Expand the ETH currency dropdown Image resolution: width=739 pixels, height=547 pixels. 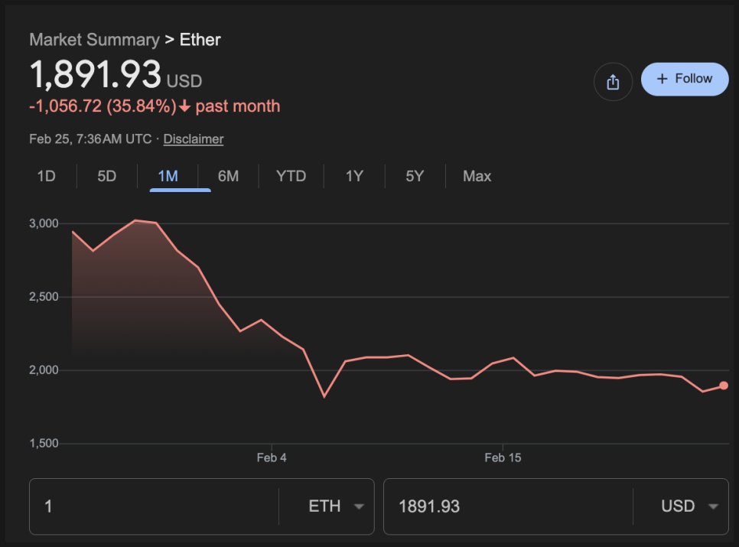point(336,506)
